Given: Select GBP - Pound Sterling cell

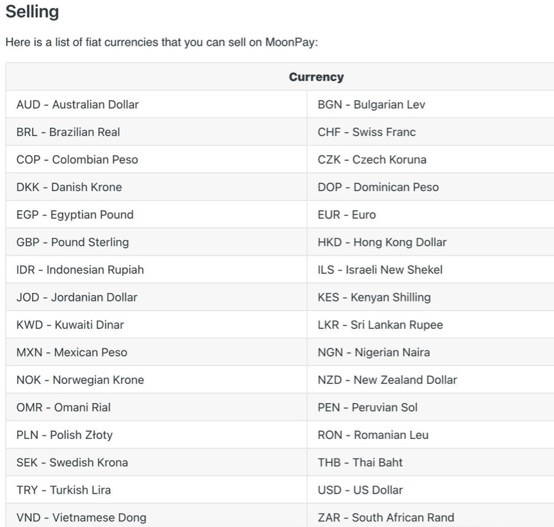Looking at the screenshot, I should (72, 242).
